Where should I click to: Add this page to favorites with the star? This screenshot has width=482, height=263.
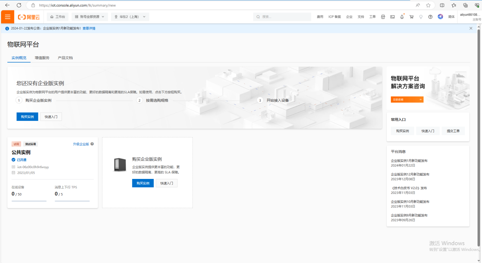[428, 5]
